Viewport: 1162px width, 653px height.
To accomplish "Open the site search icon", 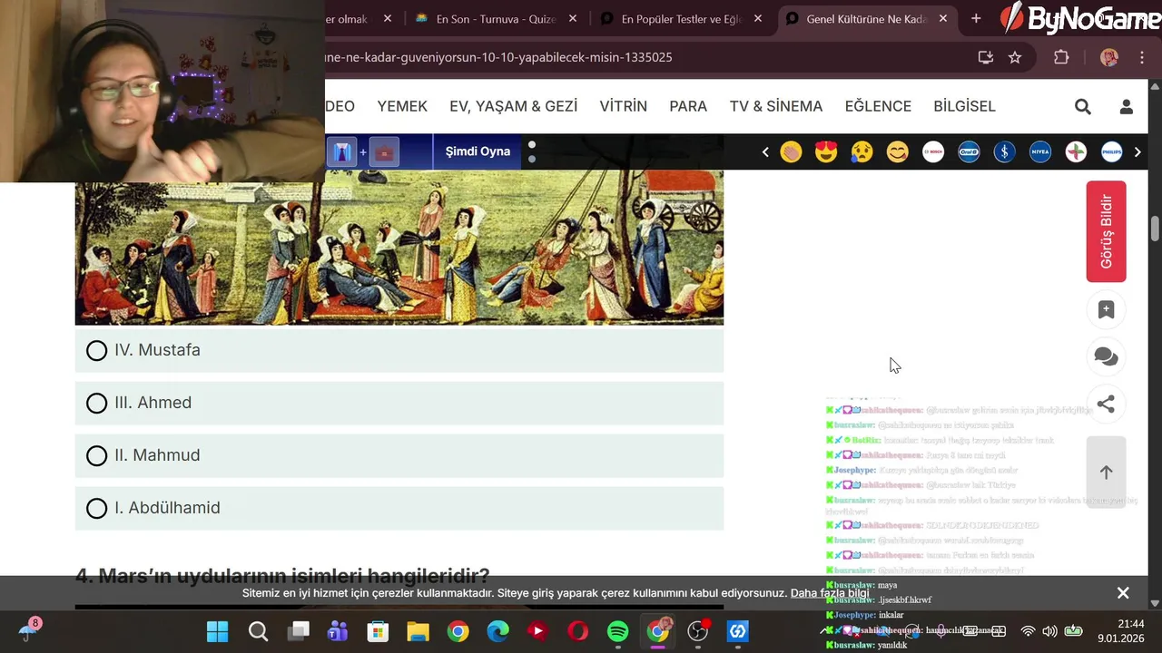I will pyautogui.click(x=1082, y=106).
